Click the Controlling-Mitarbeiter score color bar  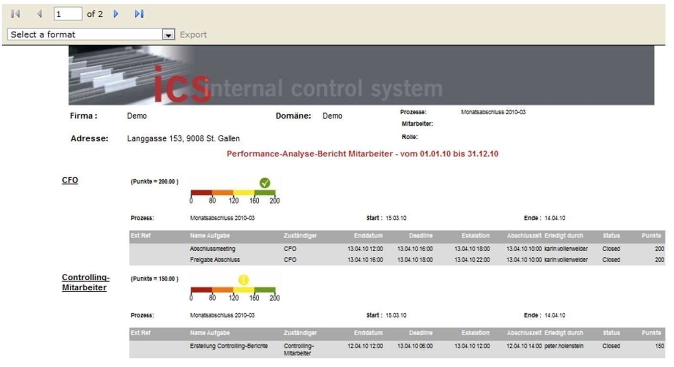[x=233, y=290]
